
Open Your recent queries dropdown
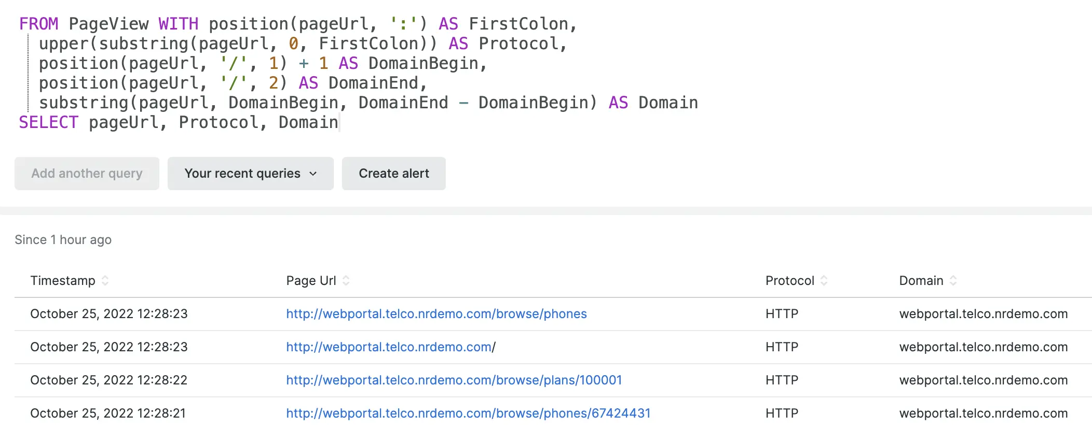(x=250, y=174)
